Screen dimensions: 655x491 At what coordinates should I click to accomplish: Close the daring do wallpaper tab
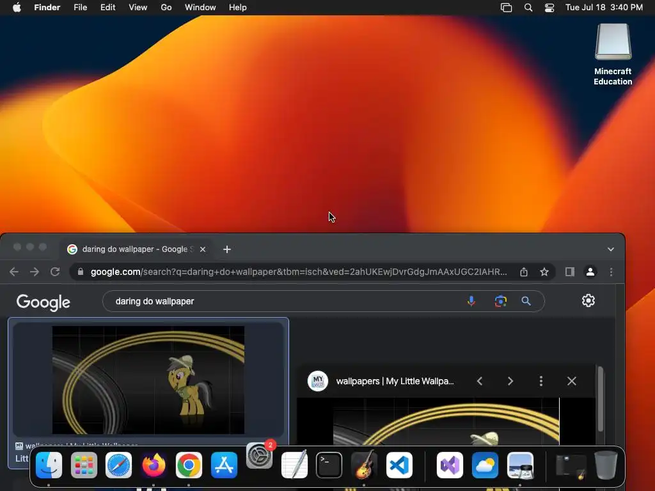click(x=203, y=249)
